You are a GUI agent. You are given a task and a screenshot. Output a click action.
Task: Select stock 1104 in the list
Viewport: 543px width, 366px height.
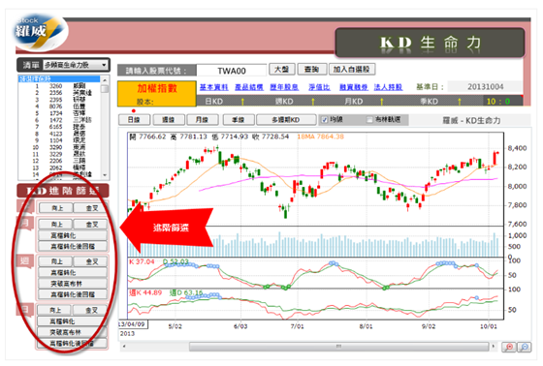[59, 140]
